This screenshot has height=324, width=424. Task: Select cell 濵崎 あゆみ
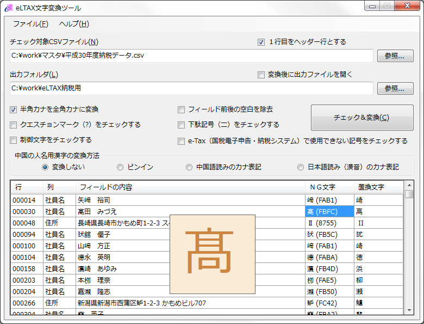(x=190, y=269)
